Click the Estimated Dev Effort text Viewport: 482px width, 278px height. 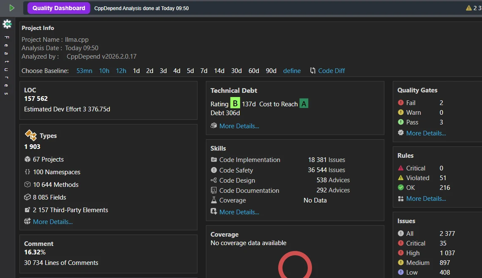[x=67, y=109]
